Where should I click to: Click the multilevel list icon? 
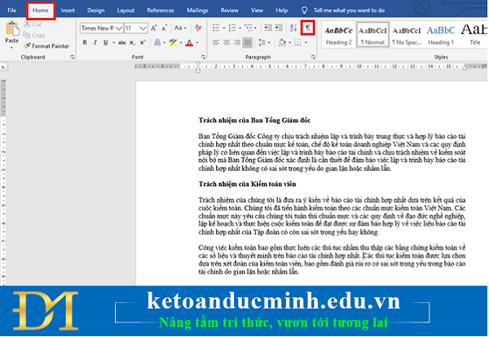(249, 28)
